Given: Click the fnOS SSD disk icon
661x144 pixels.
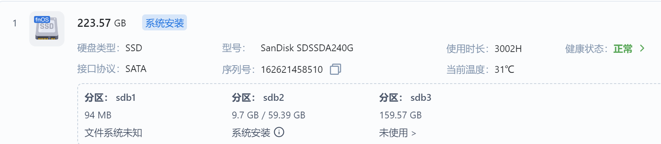Looking at the screenshot, I should pyautogui.click(x=47, y=29).
